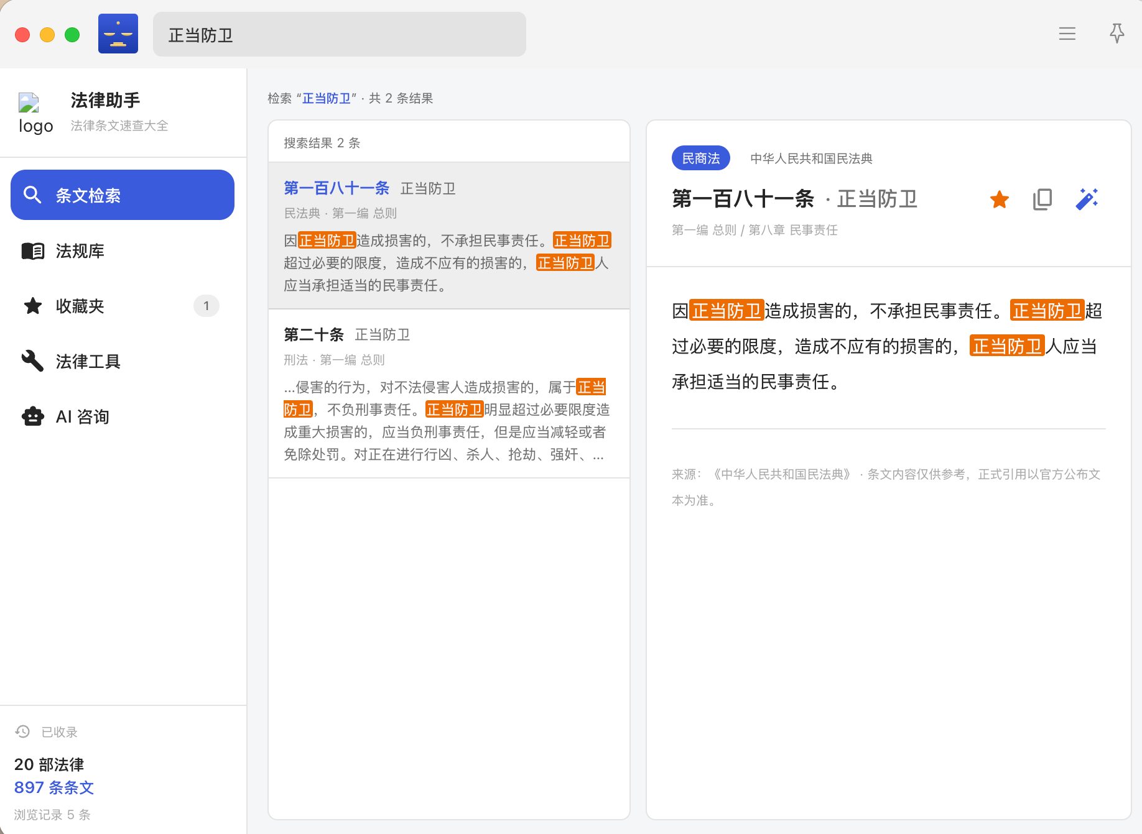Click the blue scales app icon
This screenshot has height=834, width=1142.
point(118,34)
